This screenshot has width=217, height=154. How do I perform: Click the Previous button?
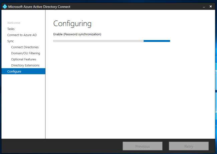[143, 146]
